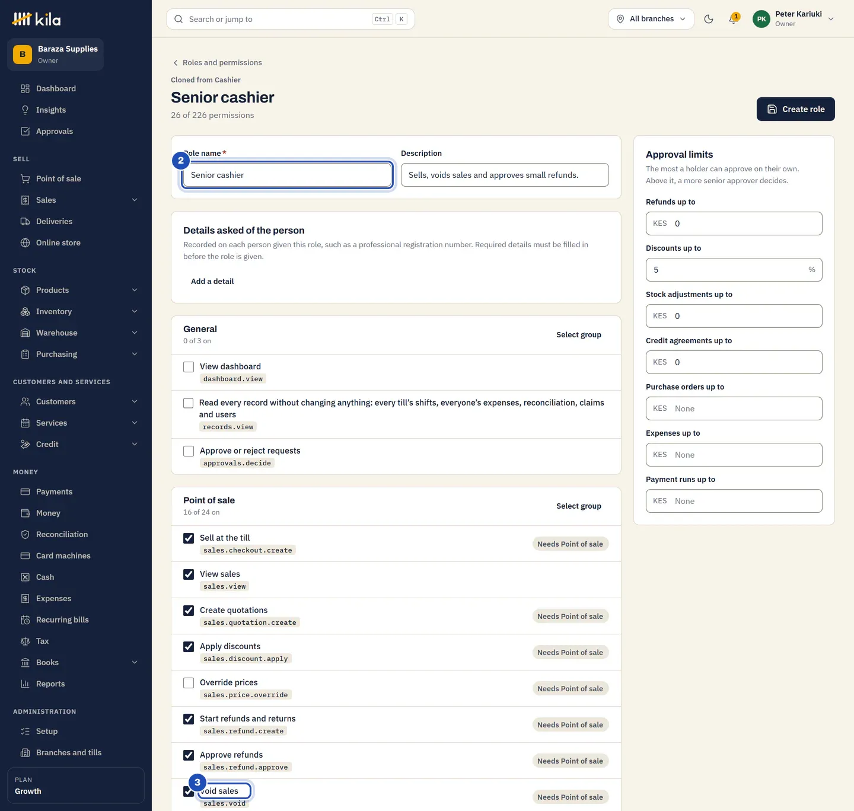Image resolution: width=854 pixels, height=811 pixels.
Task: Expand Inventory submenu chevron
Action: (135, 311)
